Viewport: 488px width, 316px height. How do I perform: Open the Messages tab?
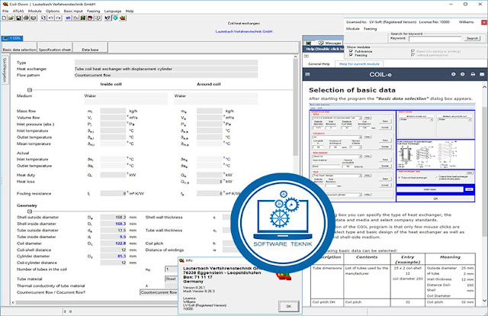click(330, 43)
